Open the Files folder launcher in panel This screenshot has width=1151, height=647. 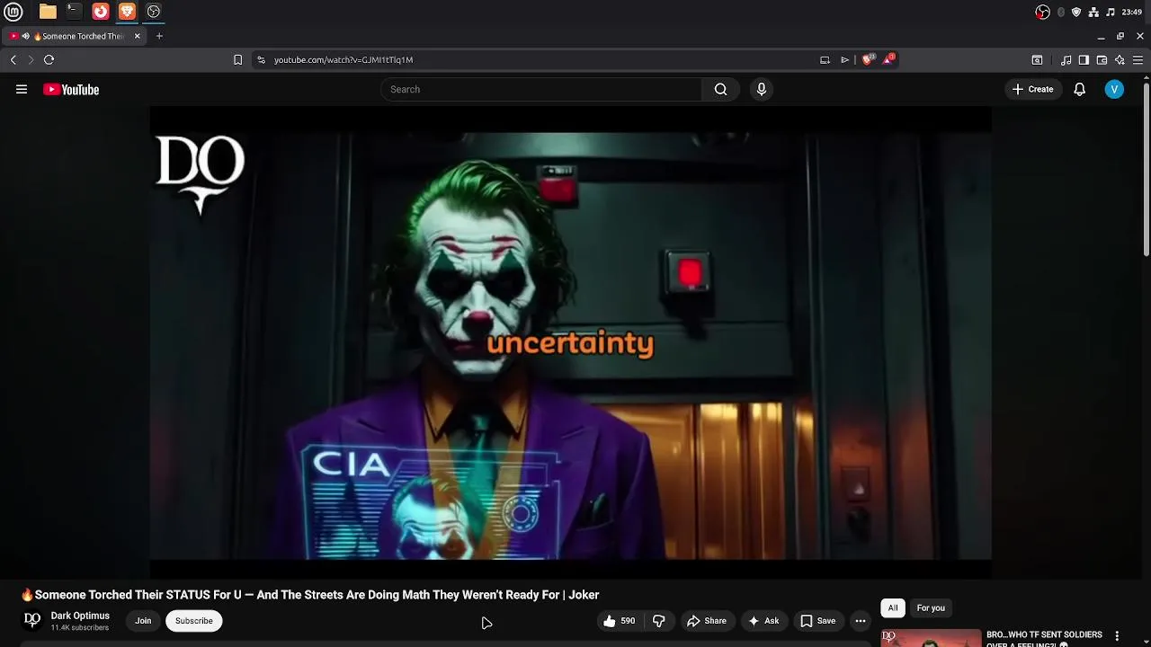(x=48, y=12)
